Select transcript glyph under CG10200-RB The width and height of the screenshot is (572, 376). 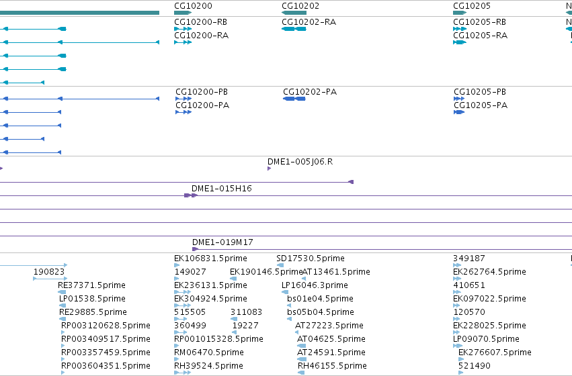(183, 29)
